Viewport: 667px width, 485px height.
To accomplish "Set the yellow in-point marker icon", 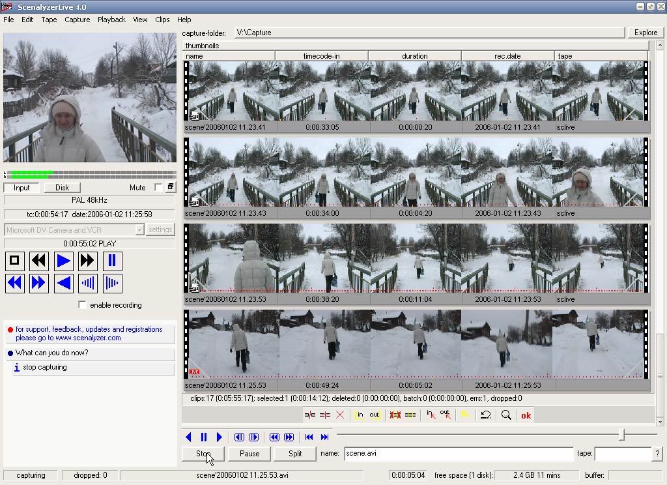I will pos(360,415).
